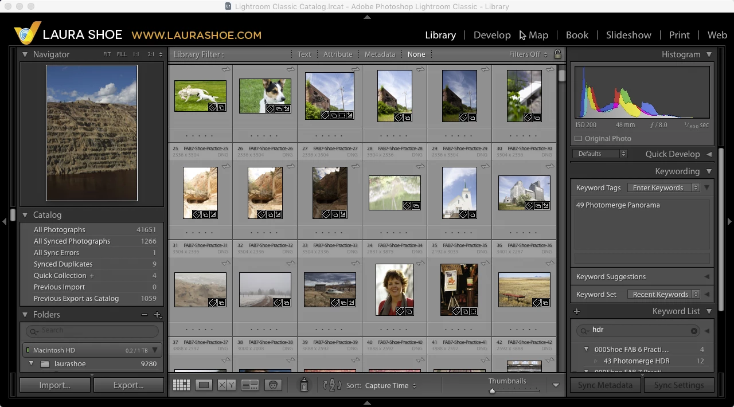Click the hdr keyword search field
734x407 pixels.
[x=639, y=331]
